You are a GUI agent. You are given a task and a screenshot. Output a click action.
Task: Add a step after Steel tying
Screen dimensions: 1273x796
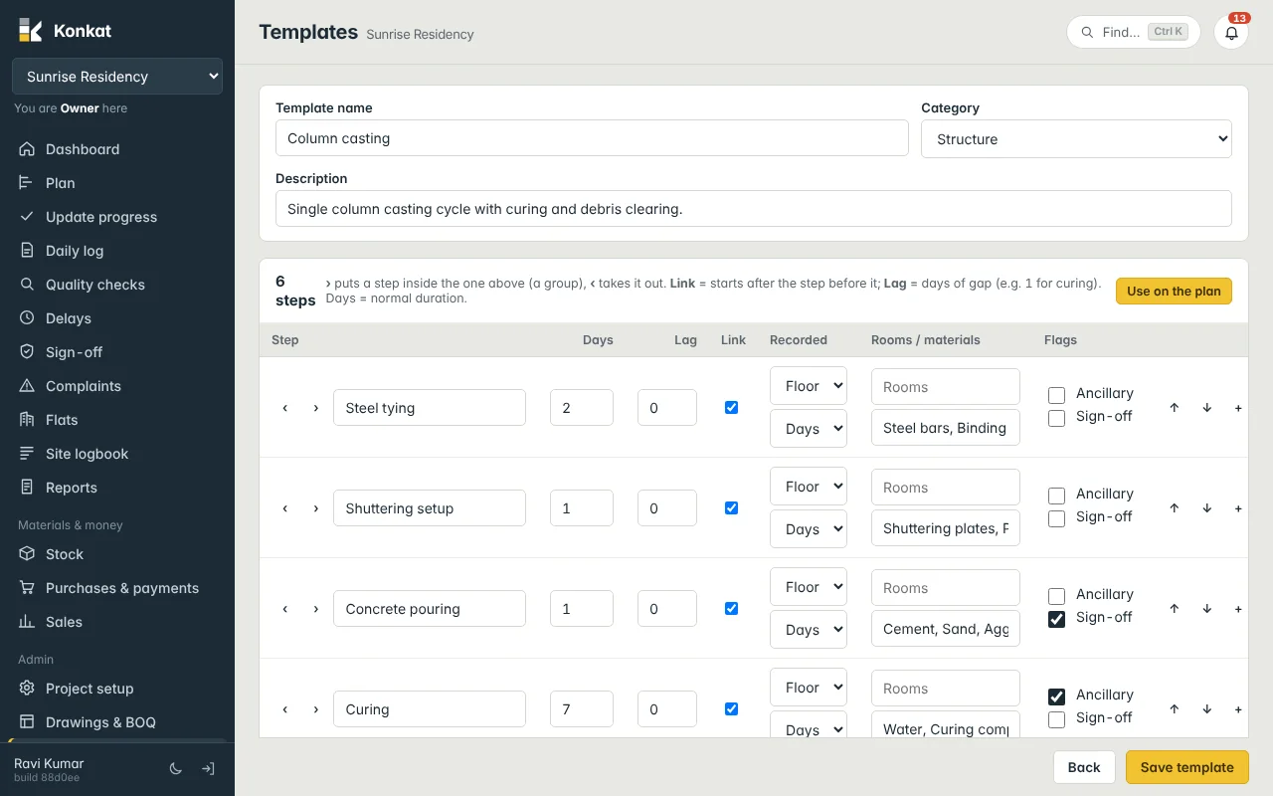click(1238, 408)
